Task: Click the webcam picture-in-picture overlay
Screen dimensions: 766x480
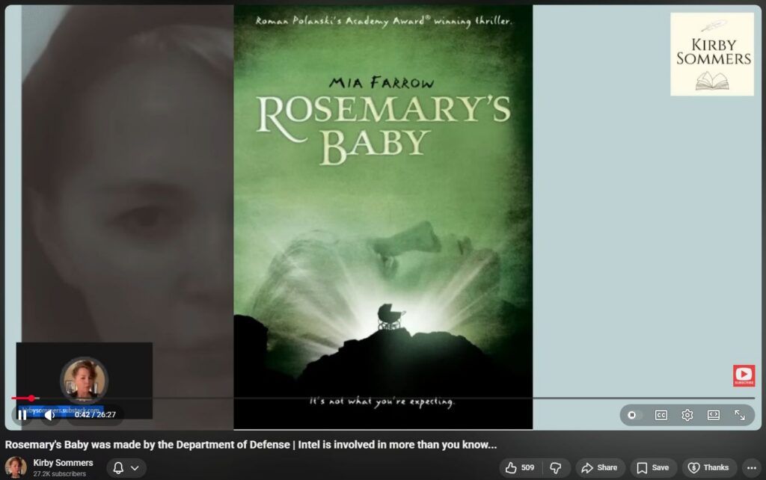Action: (84, 381)
